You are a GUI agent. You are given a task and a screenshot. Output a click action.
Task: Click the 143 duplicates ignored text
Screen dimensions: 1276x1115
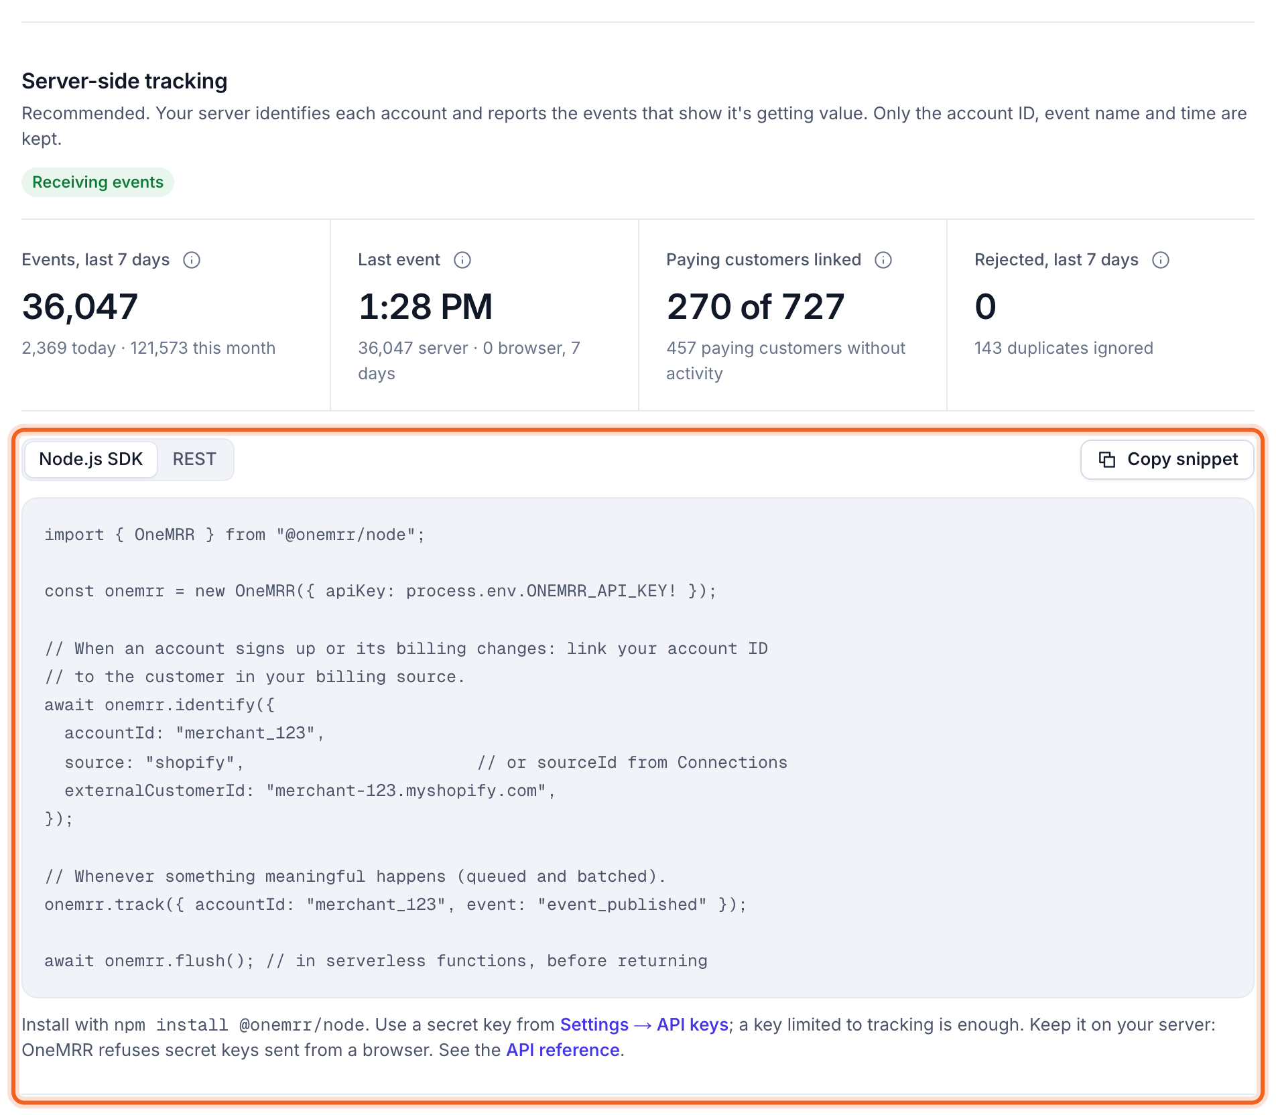pyautogui.click(x=1064, y=348)
